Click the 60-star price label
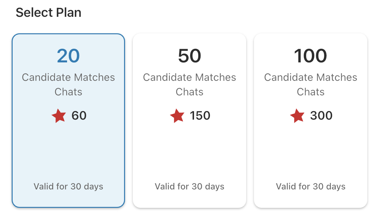This screenshot has width=379, height=214. (x=79, y=116)
